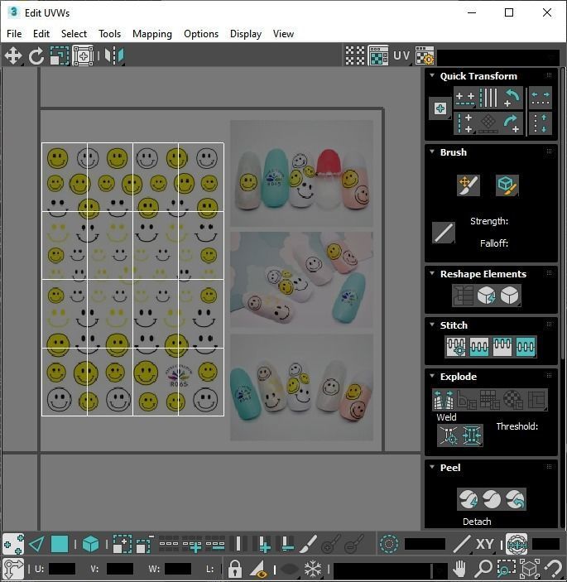Toggle Select By Element cube icon
Viewport: 567px width, 582px height.
90,545
